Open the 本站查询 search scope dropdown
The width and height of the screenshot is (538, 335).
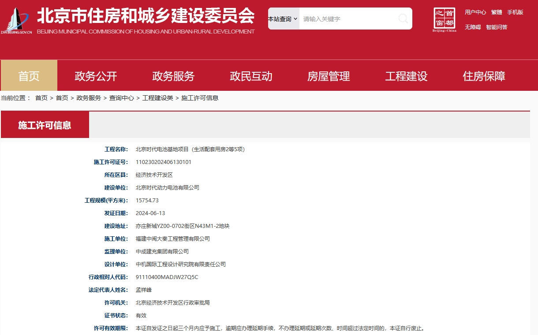pos(283,19)
